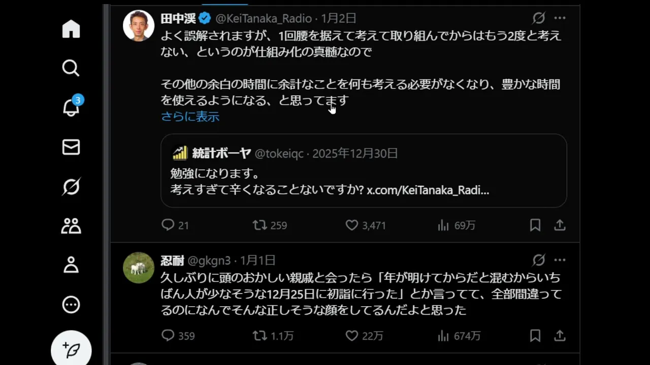Open more options on 忍耐's post
Image resolution: width=650 pixels, height=365 pixels.
560,261
